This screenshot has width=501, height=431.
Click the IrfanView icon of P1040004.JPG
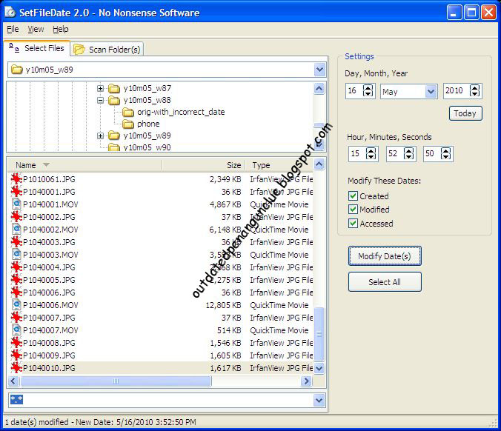[16, 267]
